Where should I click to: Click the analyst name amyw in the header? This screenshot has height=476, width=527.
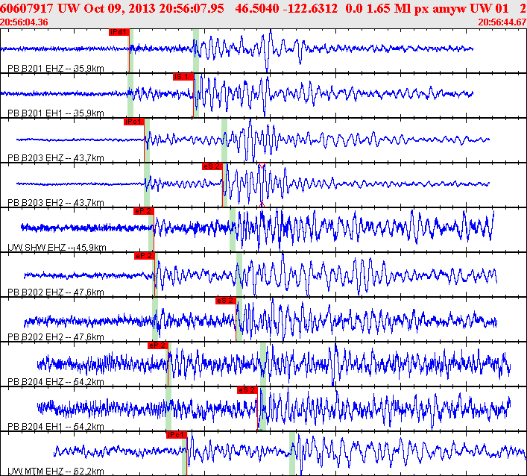pos(449,8)
